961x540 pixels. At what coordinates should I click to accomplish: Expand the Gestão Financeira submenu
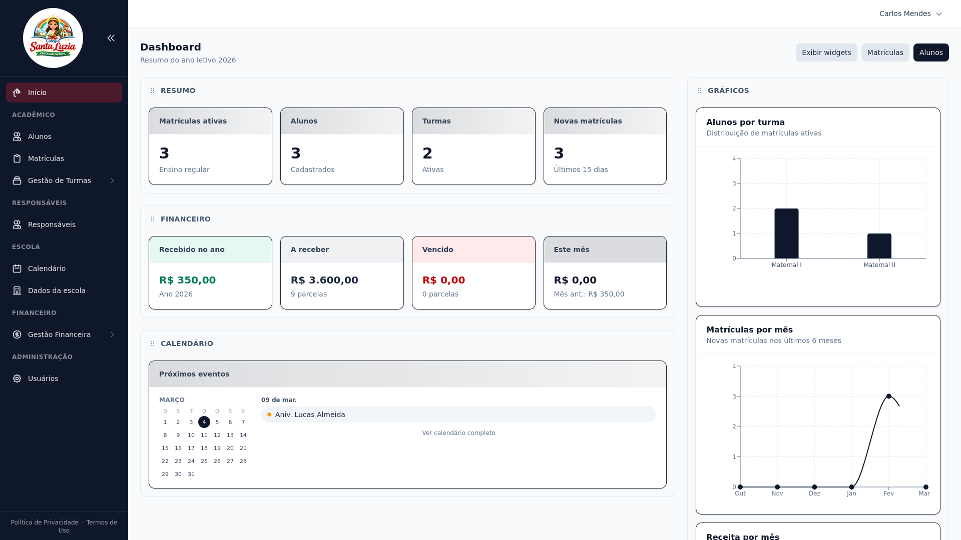coord(112,334)
